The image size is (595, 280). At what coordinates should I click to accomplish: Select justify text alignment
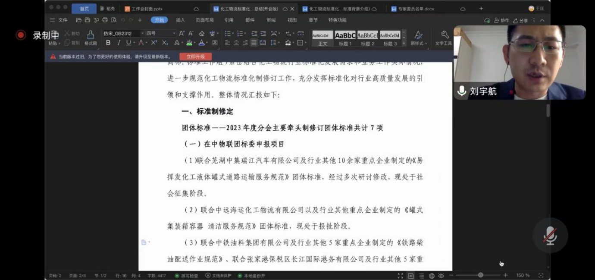tap(254, 43)
